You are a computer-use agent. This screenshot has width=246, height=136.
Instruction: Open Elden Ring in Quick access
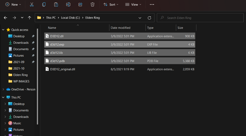[20, 75]
